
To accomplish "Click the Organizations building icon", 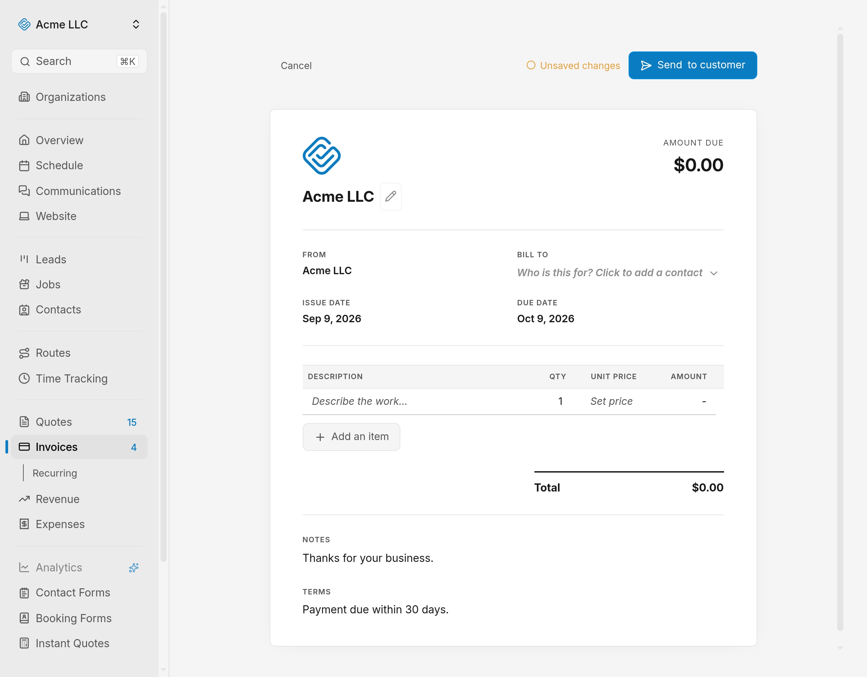I will click(24, 97).
